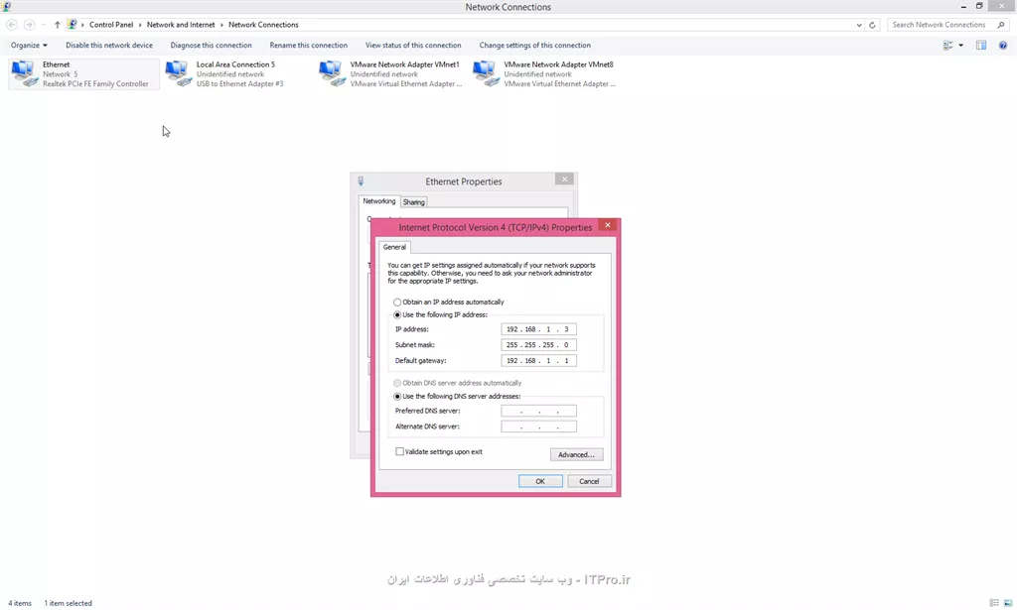Expand the change view dropdown arrow
The image size is (1017, 610).
(x=960, y=45)
